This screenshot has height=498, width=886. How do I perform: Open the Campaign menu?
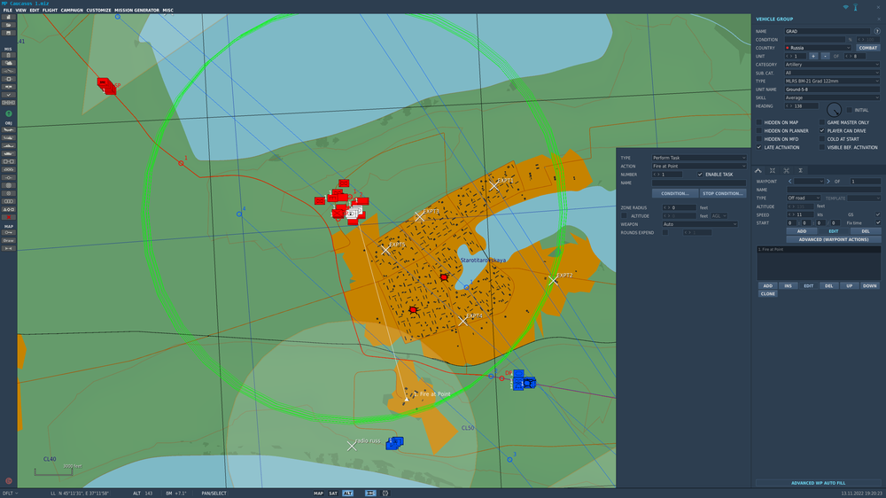72,10
